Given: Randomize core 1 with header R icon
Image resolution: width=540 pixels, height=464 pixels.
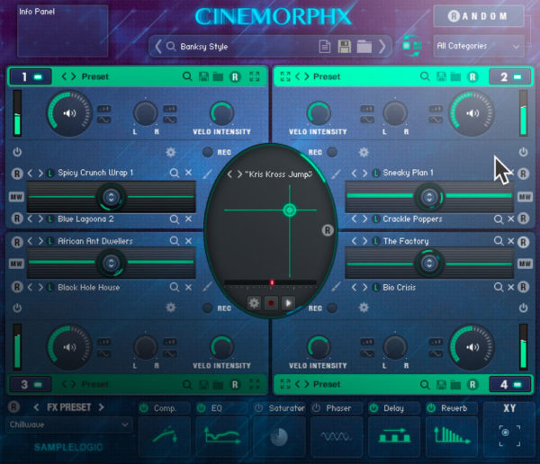Looking at the screenshot, I should [235, 76].
